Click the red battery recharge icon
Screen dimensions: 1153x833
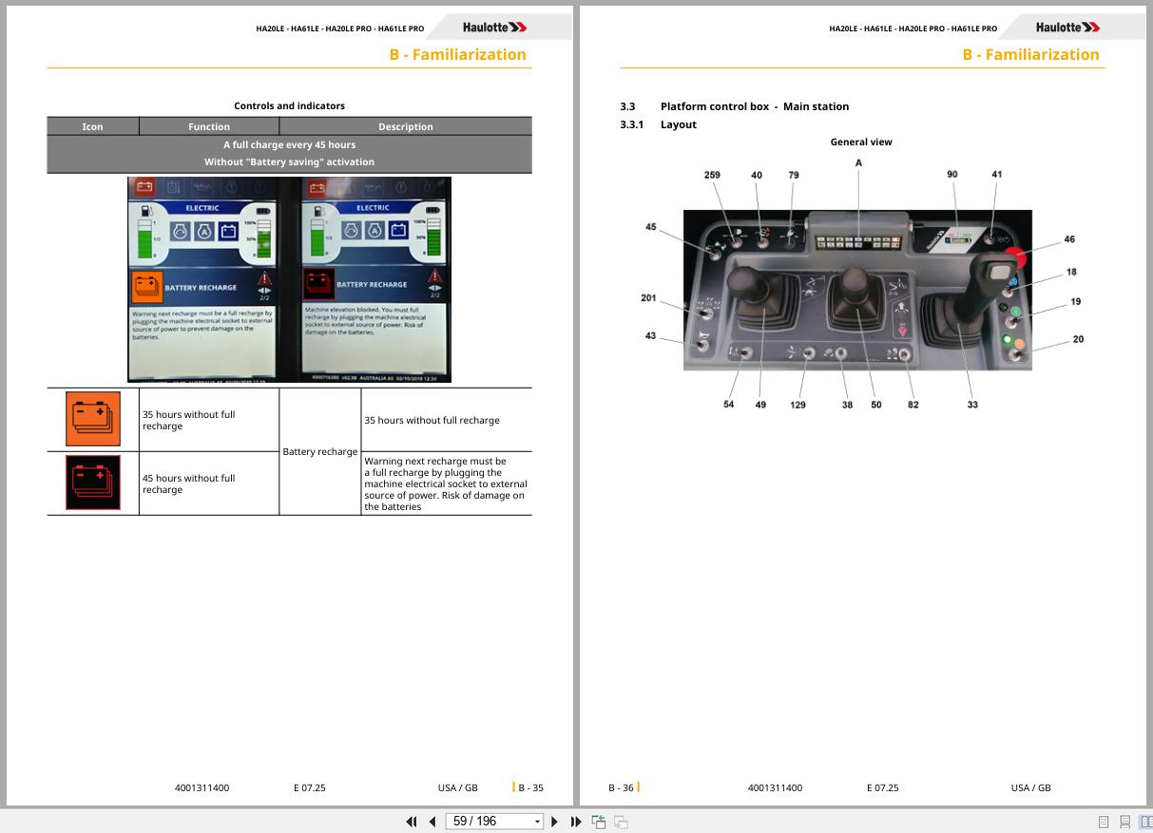(x=93, y=483)
